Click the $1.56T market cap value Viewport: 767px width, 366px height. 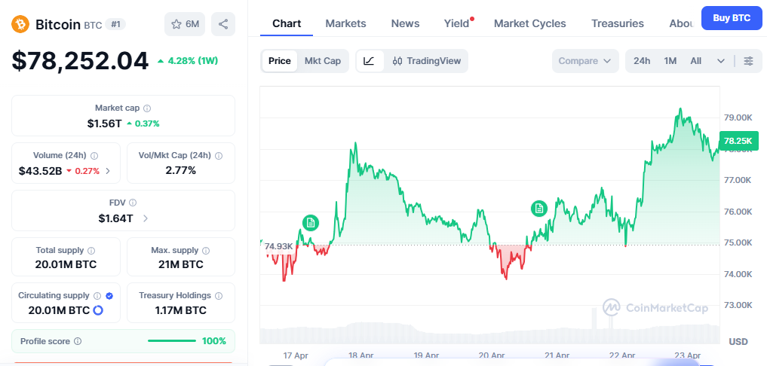[104, 124]
